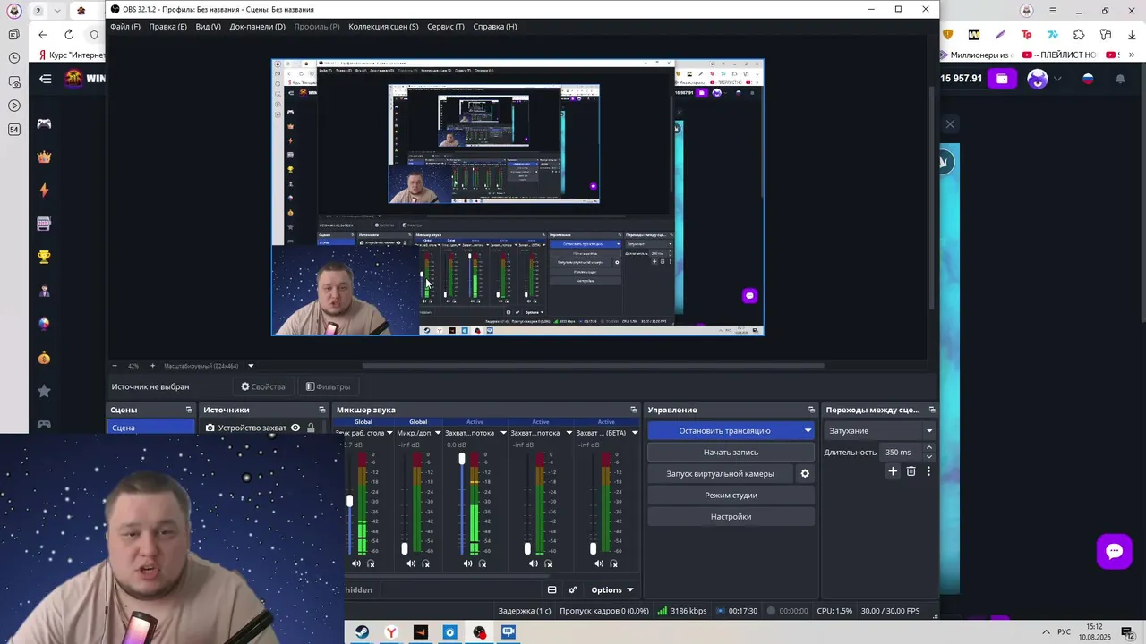The image size is (1146, 644).
Task: Zoom in the OBS preview with plus
Action: (152, 366)
